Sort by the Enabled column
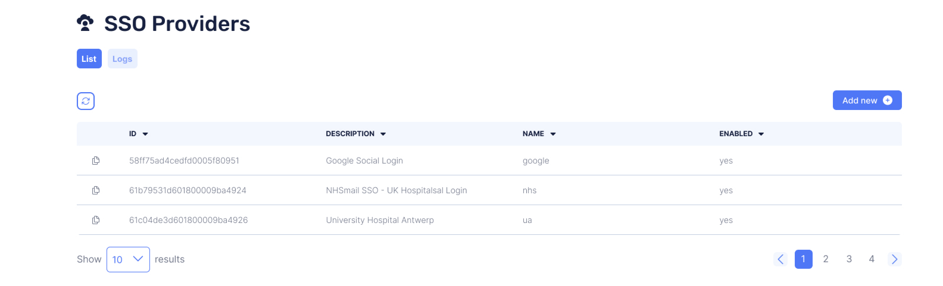943x286 pixels. click(x=741, y=134)
